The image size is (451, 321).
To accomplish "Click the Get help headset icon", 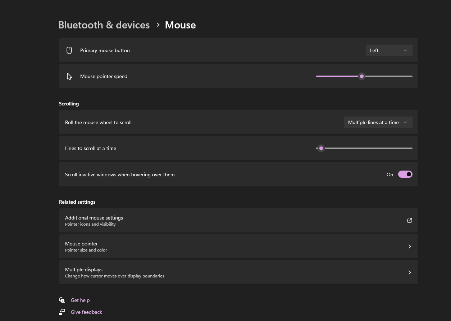I will tap(62, 300).
